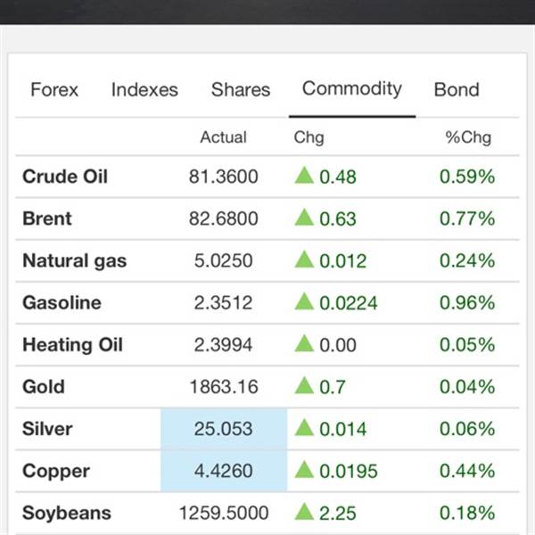Click the Heating Oil change arrow

304,343
